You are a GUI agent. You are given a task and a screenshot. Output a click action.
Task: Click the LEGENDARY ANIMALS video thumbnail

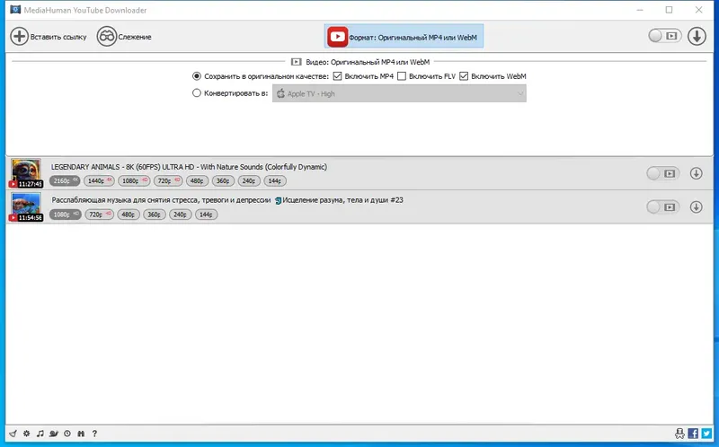(x=26, y=173)
